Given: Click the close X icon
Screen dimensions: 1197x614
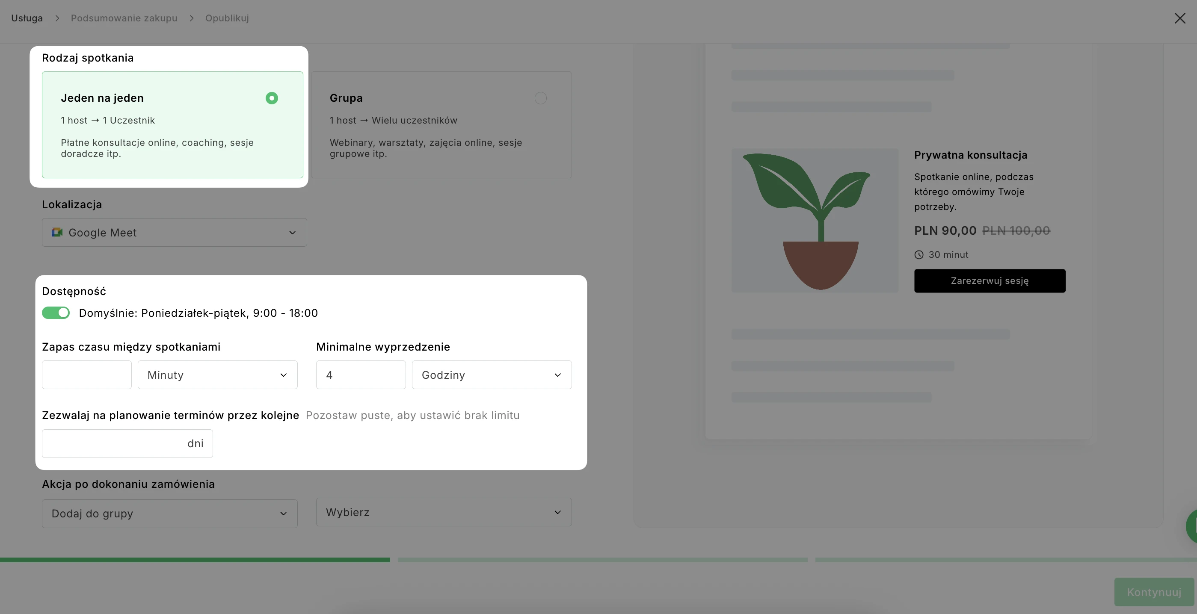Looking at the screenshot, I should point(1179,18).
